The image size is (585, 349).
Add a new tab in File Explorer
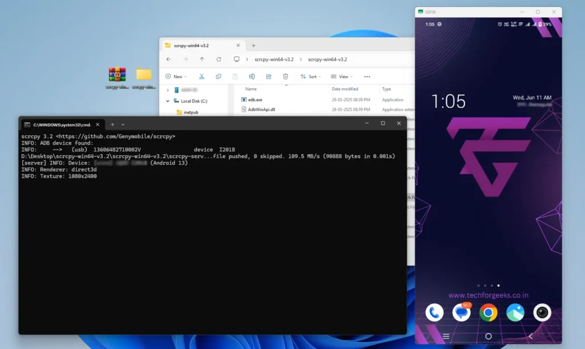click(x=254, y=46)
